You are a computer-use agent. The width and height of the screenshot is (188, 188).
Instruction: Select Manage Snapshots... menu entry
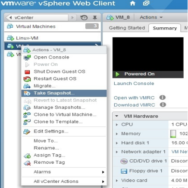coord(64,107)
